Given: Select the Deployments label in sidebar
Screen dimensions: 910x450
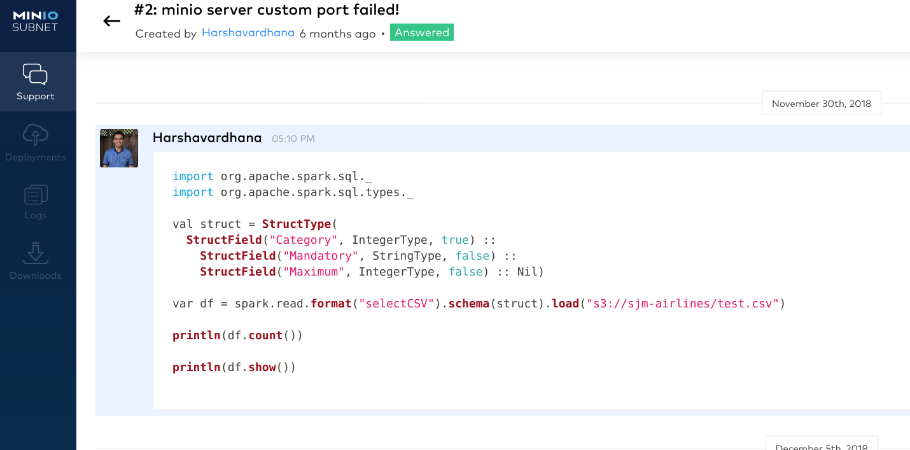Looking at the screenshot, I should pyautogui.click(x=35, y=157).
